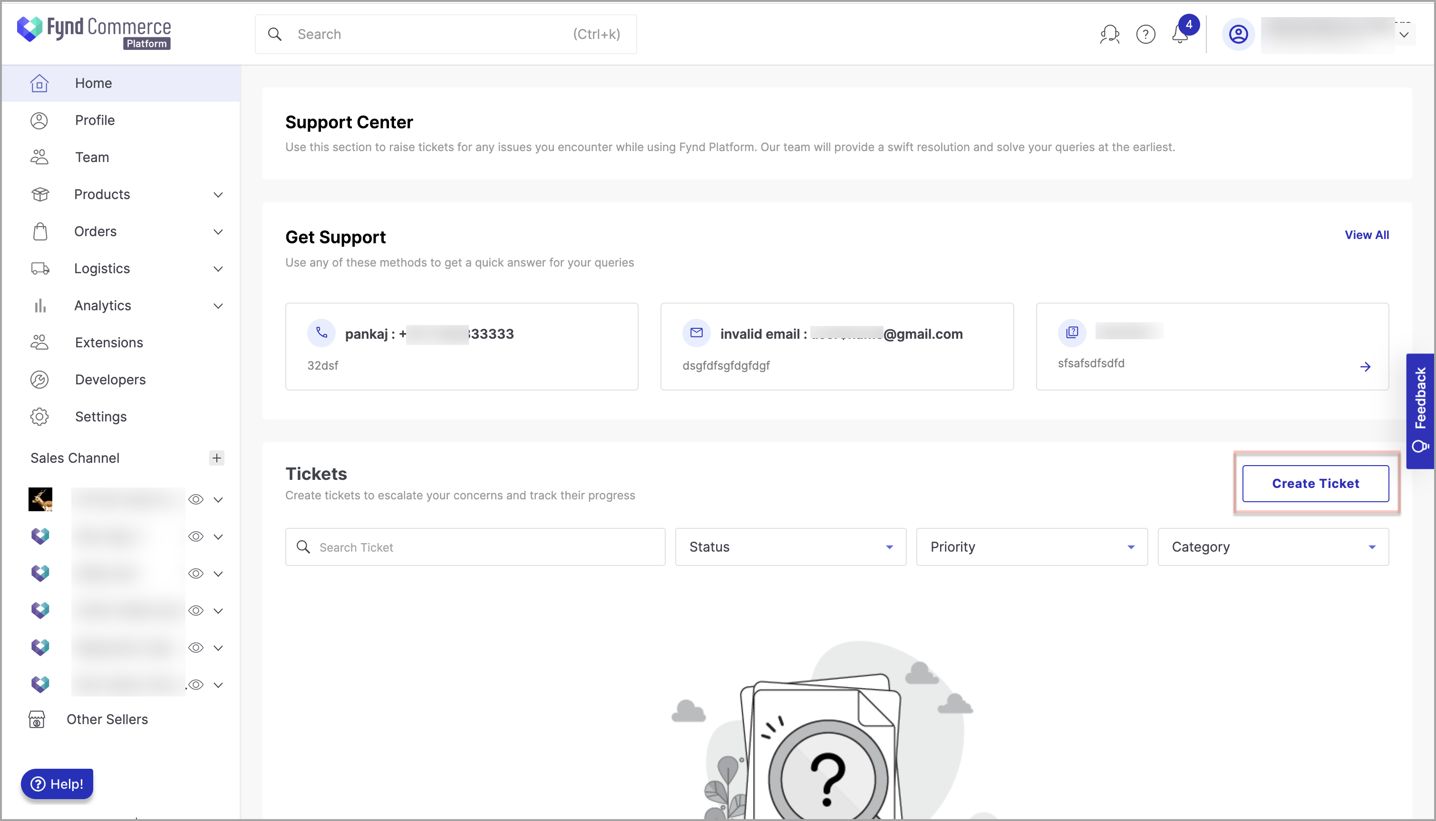Click the Logistics truck icon in sidebar

[39, 268]
